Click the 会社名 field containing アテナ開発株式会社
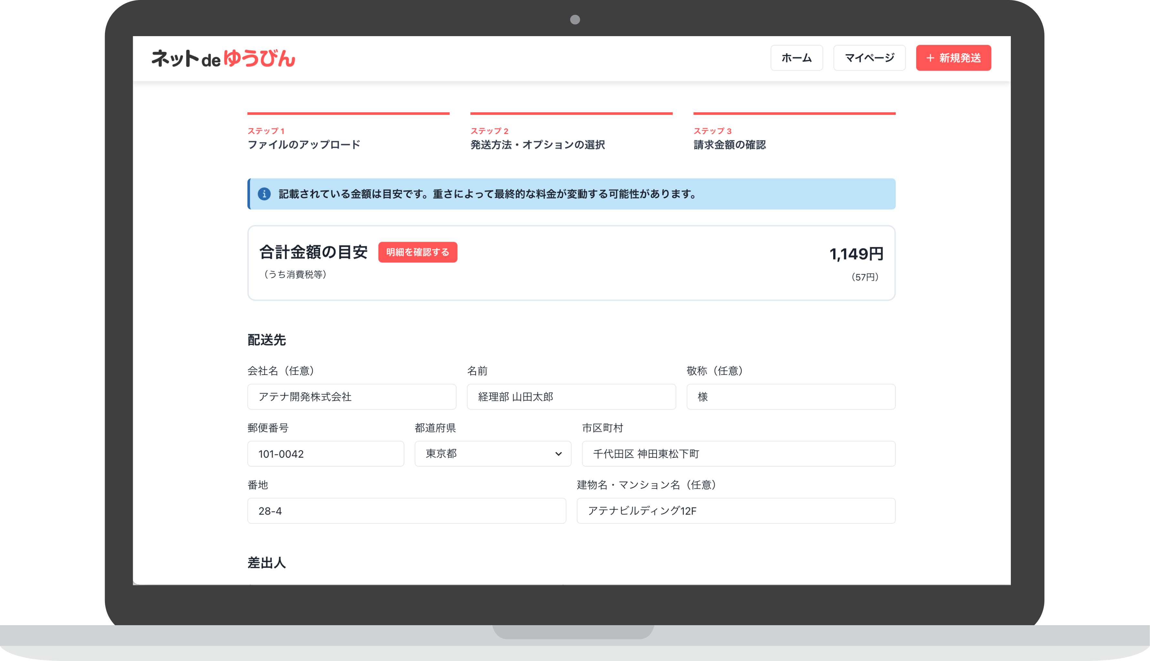 click(x=351, y=396)
